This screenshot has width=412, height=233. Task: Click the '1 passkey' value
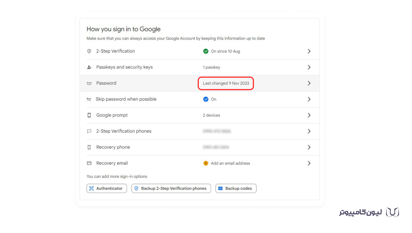tap(211, 67)
